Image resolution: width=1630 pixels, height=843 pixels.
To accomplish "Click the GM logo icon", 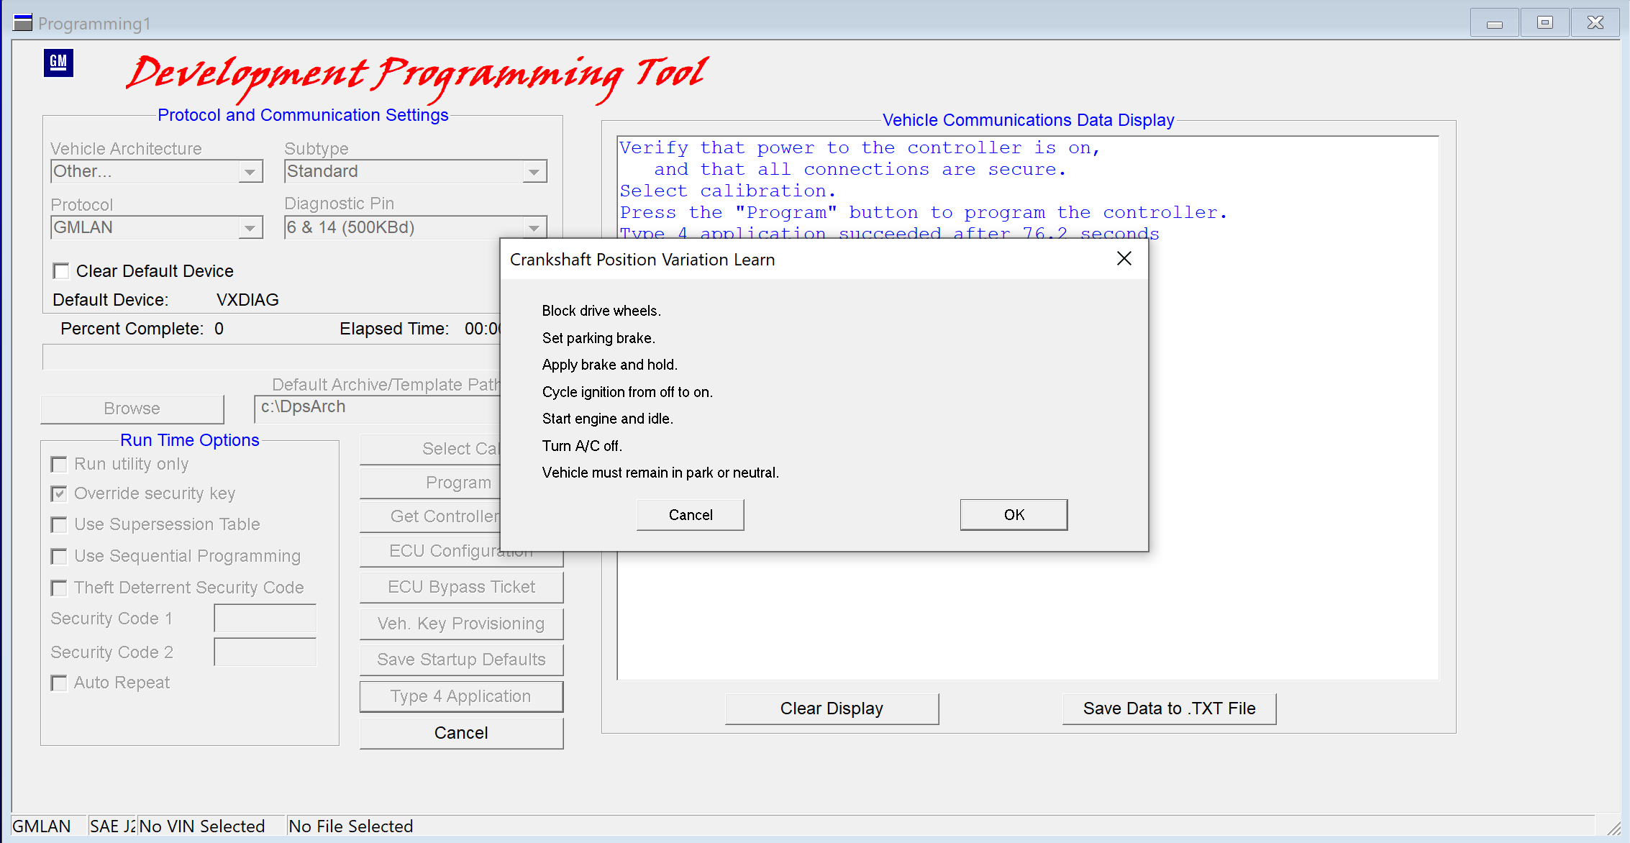I will click(58, 63).
